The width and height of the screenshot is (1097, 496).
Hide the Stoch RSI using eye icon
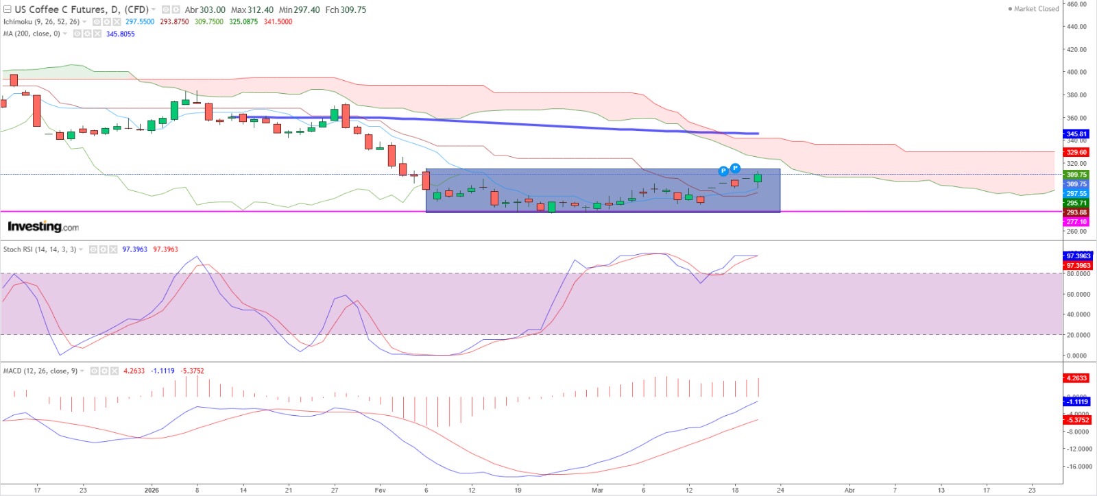click(93, 249)
